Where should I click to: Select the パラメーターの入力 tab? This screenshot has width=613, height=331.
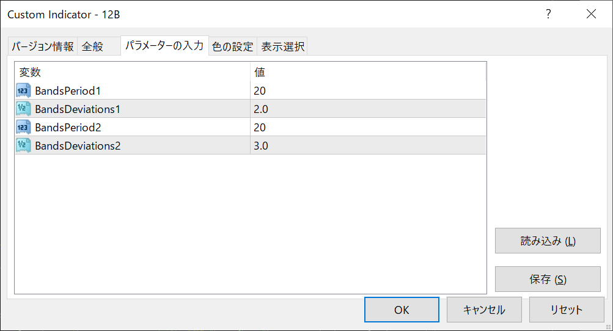click(164, 46)
